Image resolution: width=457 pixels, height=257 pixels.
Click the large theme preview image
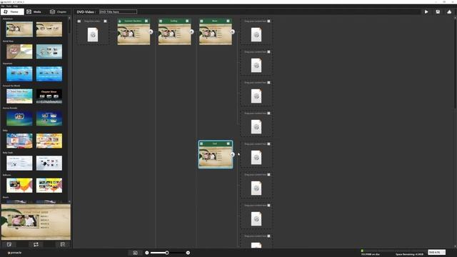tap(36, 222)
